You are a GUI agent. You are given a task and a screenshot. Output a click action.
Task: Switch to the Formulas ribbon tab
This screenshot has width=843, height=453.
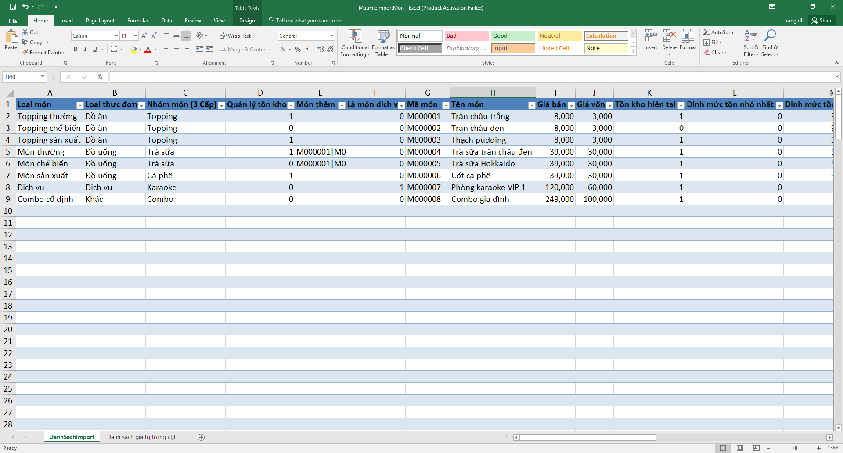coord(138,21)
